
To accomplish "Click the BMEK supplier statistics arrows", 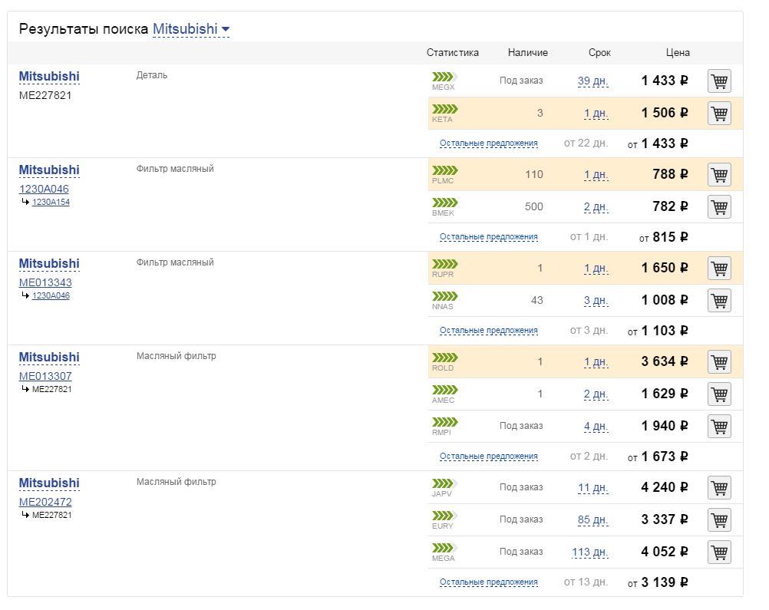I will click(x=444, y=203).
